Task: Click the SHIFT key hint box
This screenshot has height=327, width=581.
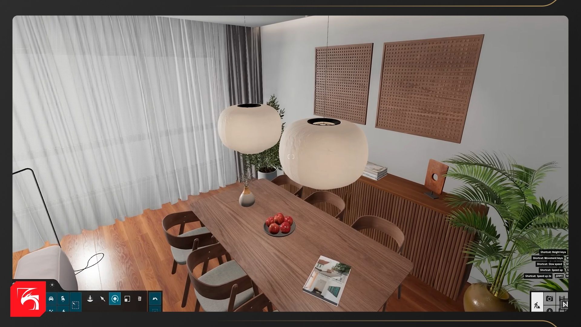Action: (x=559, y=276)
